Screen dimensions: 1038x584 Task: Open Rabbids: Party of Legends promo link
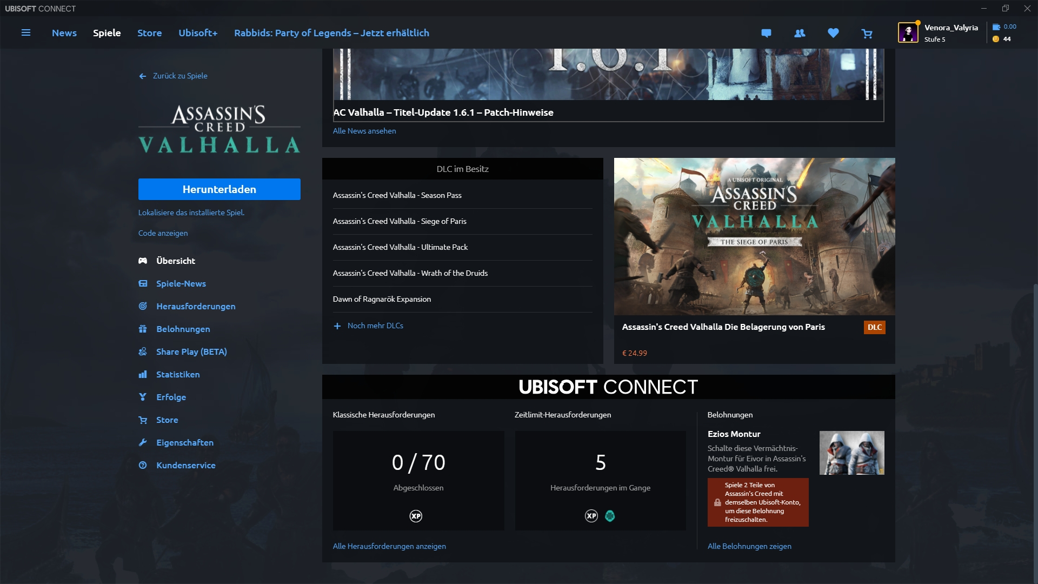click(331, 33)
